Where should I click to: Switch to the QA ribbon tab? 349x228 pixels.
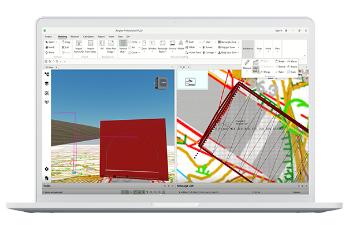(x=128, y=36)
